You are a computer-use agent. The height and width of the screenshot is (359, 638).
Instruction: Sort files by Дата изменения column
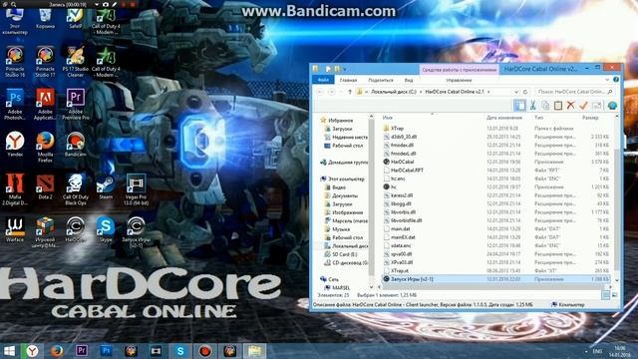pos(504,118)
